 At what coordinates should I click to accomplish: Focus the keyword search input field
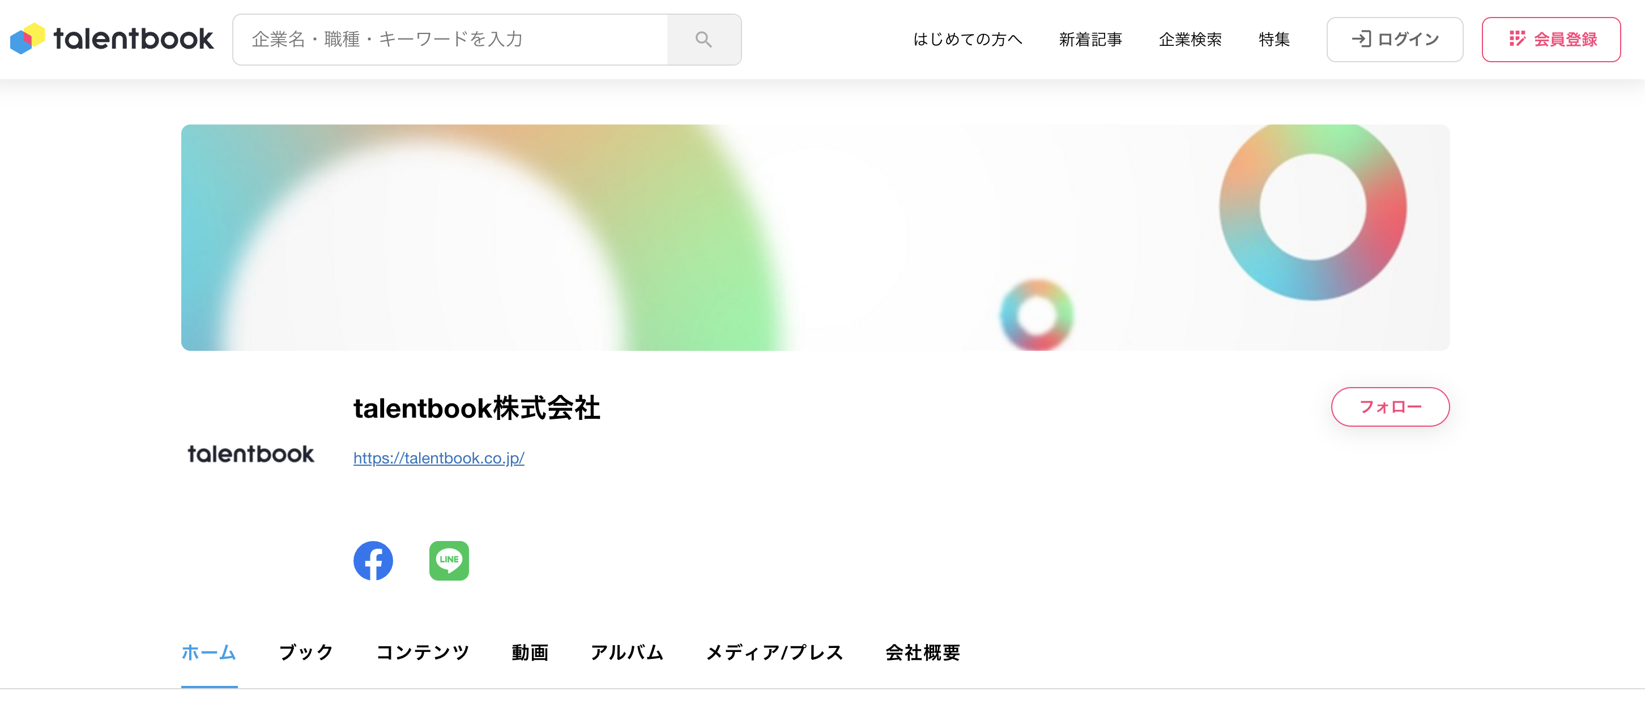pos(450,40)
